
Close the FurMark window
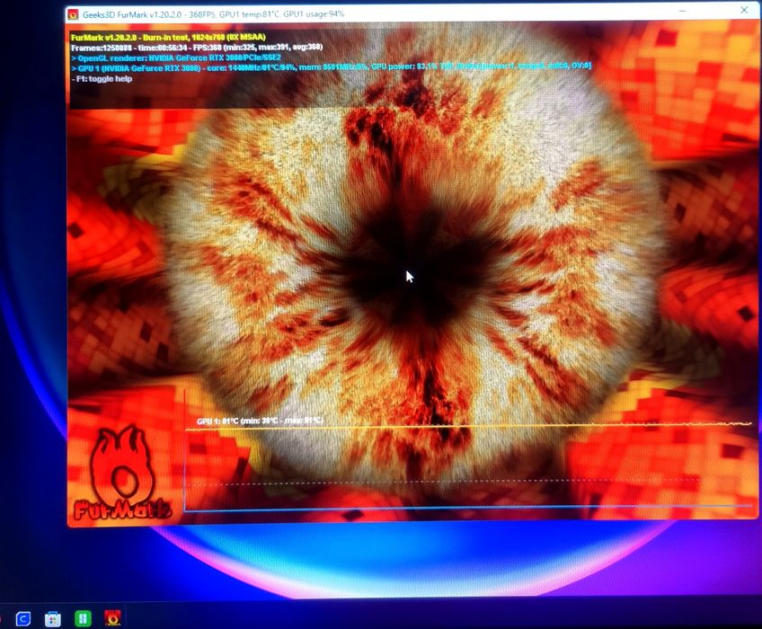(x=744, y=10)
